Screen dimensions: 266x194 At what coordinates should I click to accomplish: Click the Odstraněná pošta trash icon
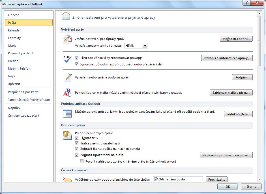156,179
